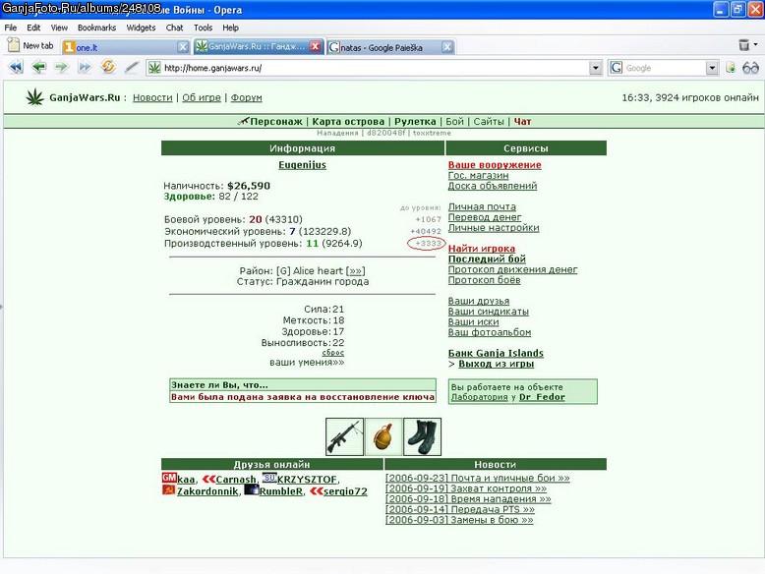Open Банк Ganja Islands link
This screenshot has height=574, width=765.
tap(496, 353)
